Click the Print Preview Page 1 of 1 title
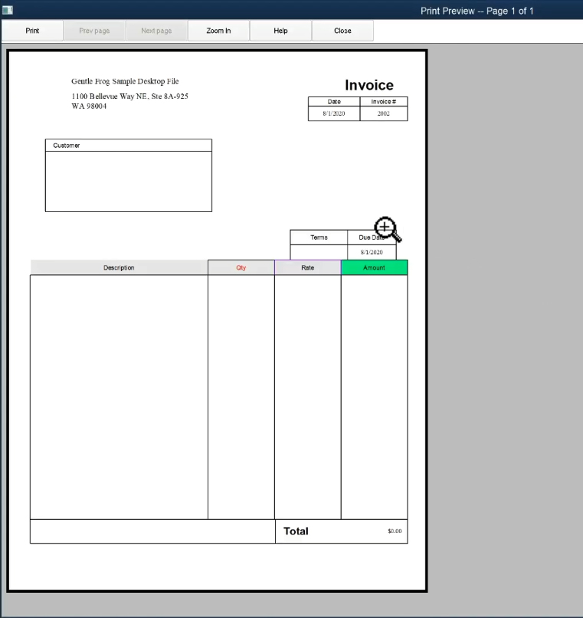 pos(477,11)
